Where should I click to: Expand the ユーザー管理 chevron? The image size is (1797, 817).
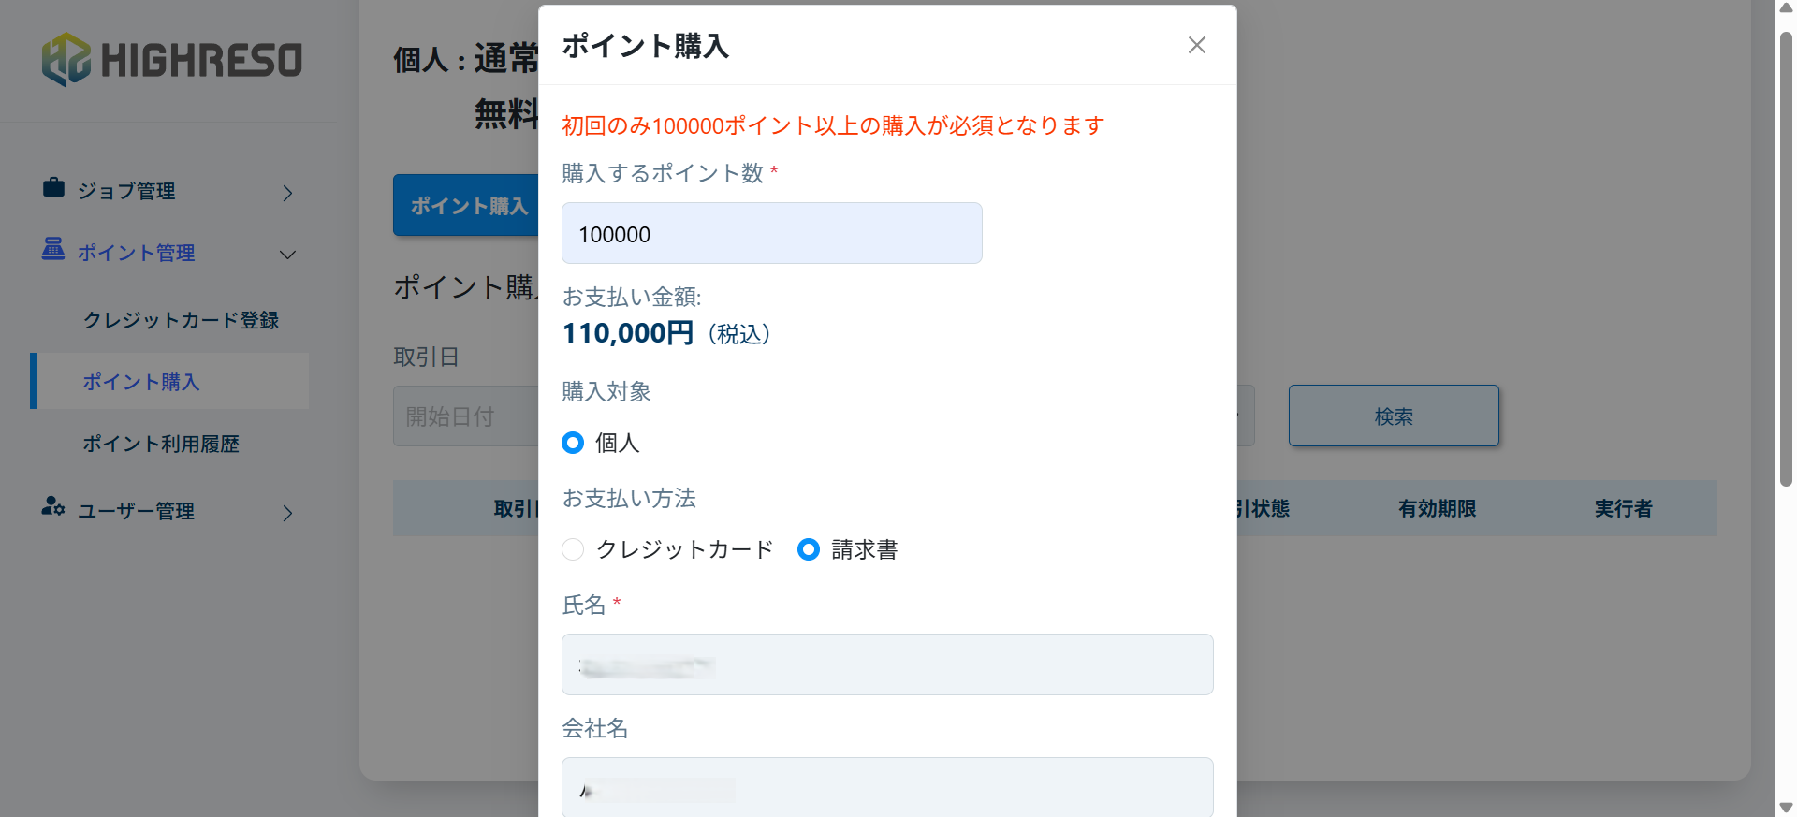click(287, 513)
